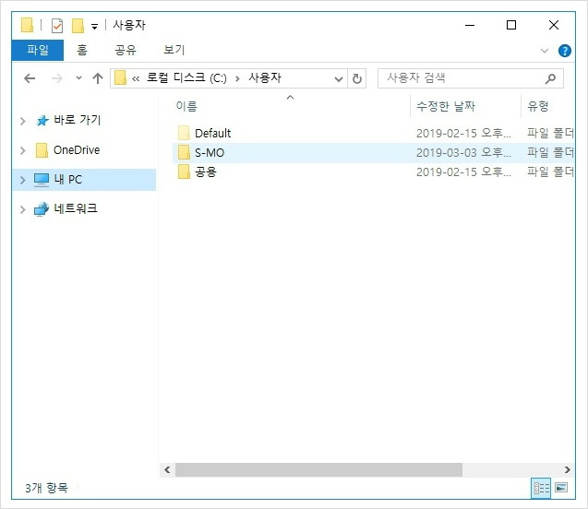This screenshot has height=509, width=588.
Task: Go forward with the right arrow
Action: pos(57,78)
